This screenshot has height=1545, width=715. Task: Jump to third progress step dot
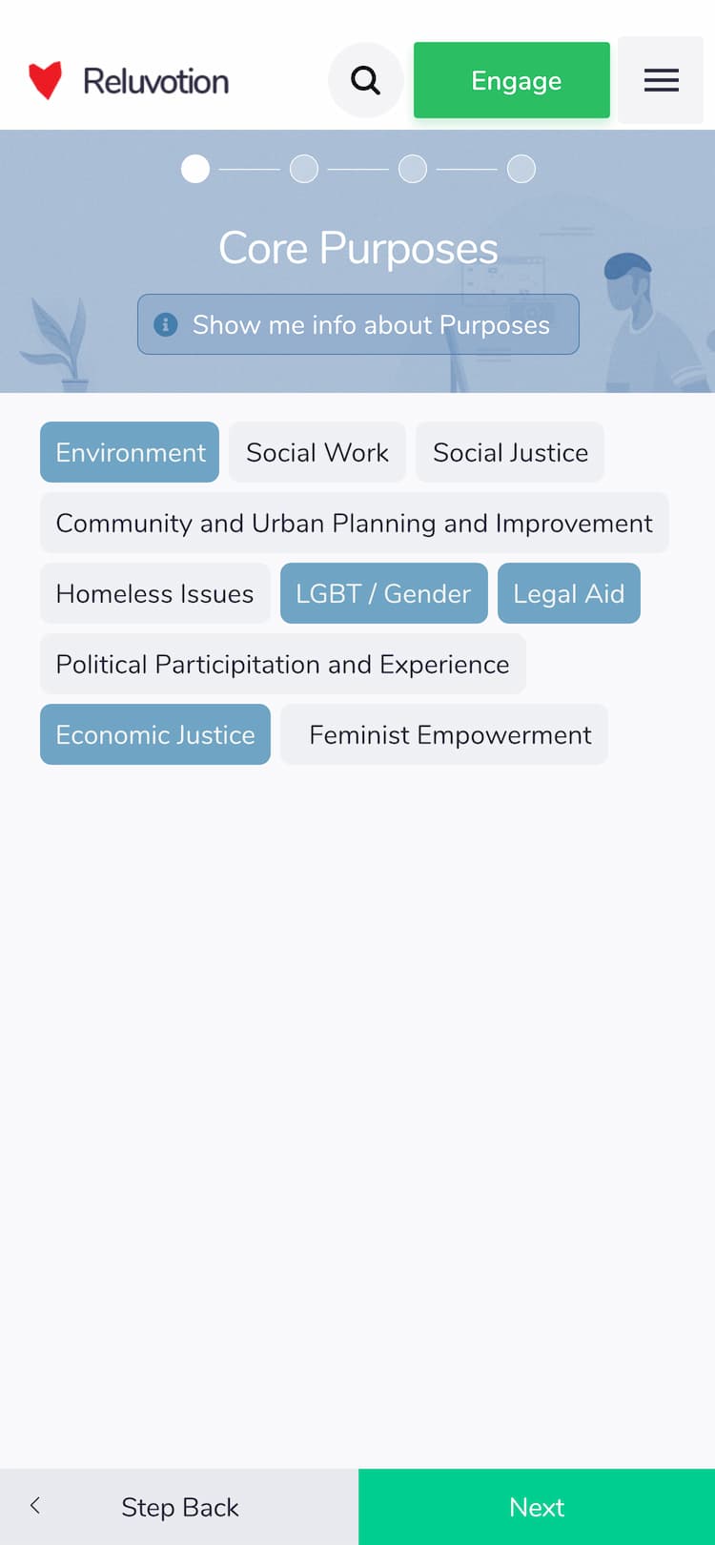click(x=413, y=169)
